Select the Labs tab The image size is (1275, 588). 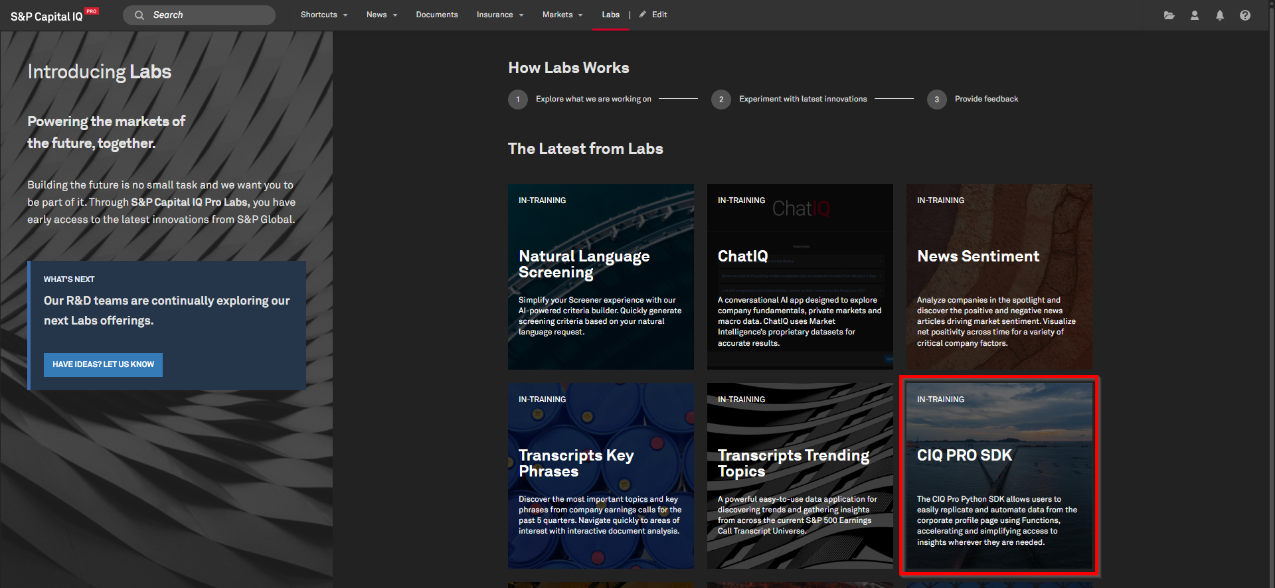click(x=611, y=15)
